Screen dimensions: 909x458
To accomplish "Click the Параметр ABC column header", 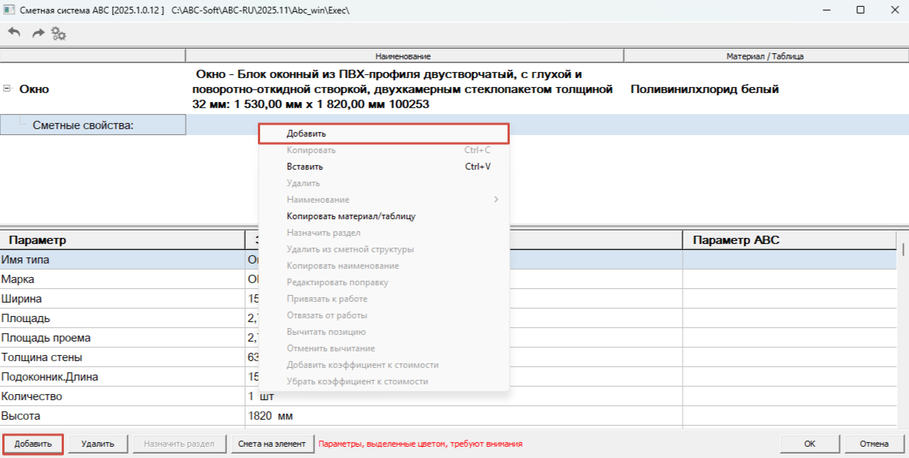I will (789, 240).
